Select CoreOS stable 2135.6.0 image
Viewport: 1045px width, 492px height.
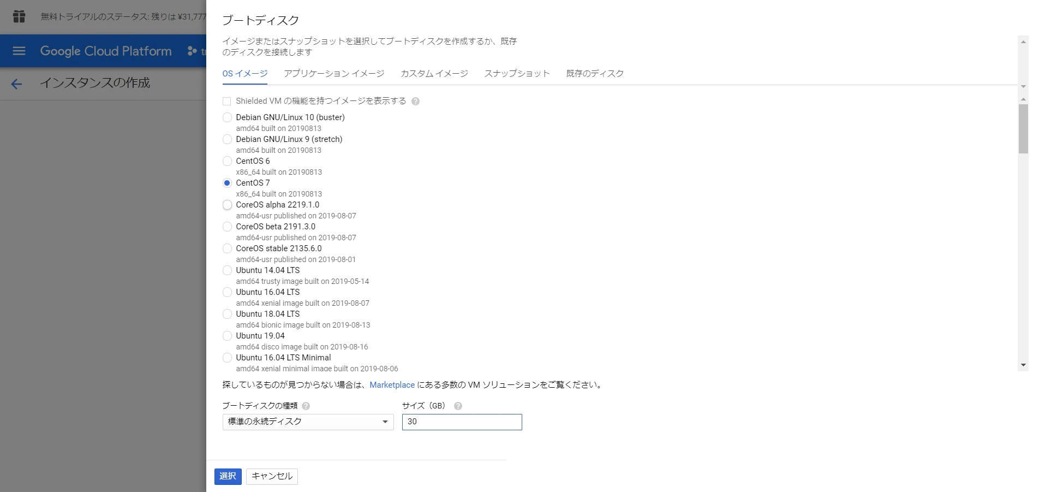[227, 248]
